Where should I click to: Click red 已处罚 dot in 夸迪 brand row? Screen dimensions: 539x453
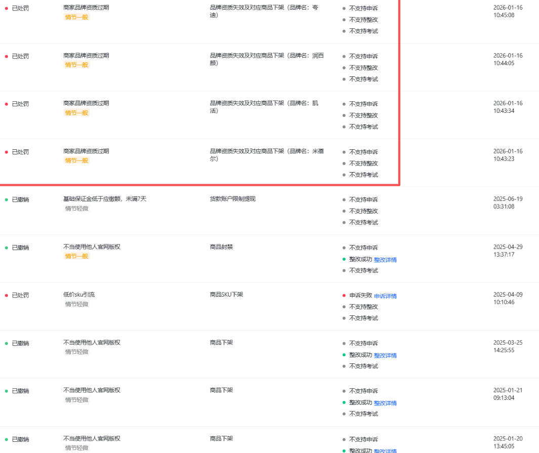click(x=7, y=9)
